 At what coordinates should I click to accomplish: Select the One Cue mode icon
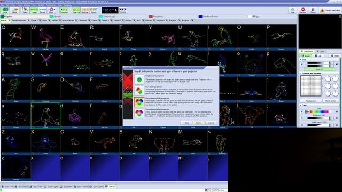(76, 10)
